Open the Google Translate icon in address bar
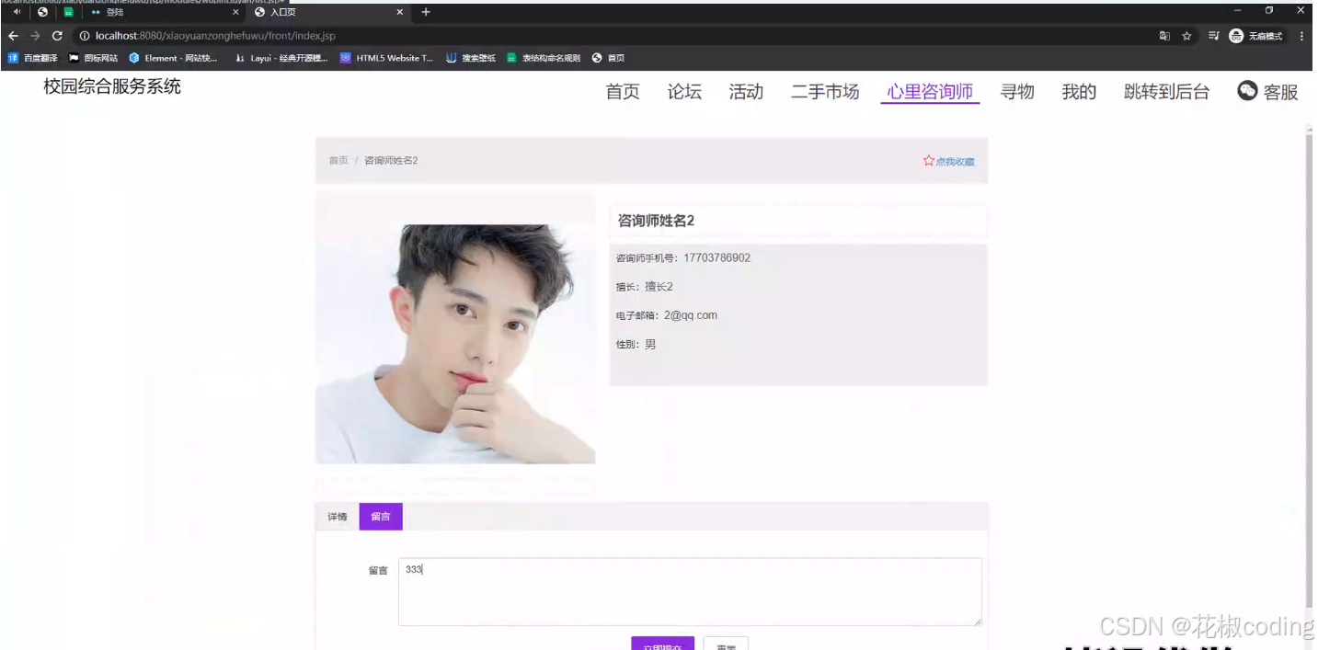 click(1164, 36)
